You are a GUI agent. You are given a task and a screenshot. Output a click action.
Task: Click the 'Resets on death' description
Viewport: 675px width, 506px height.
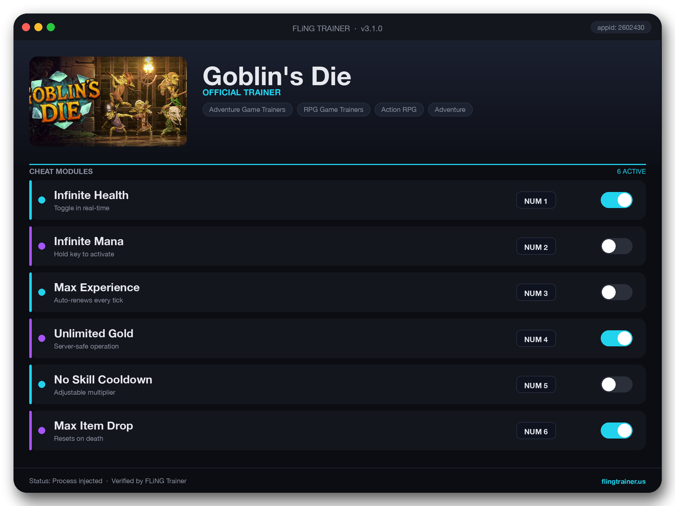click(x=78, y=438)
